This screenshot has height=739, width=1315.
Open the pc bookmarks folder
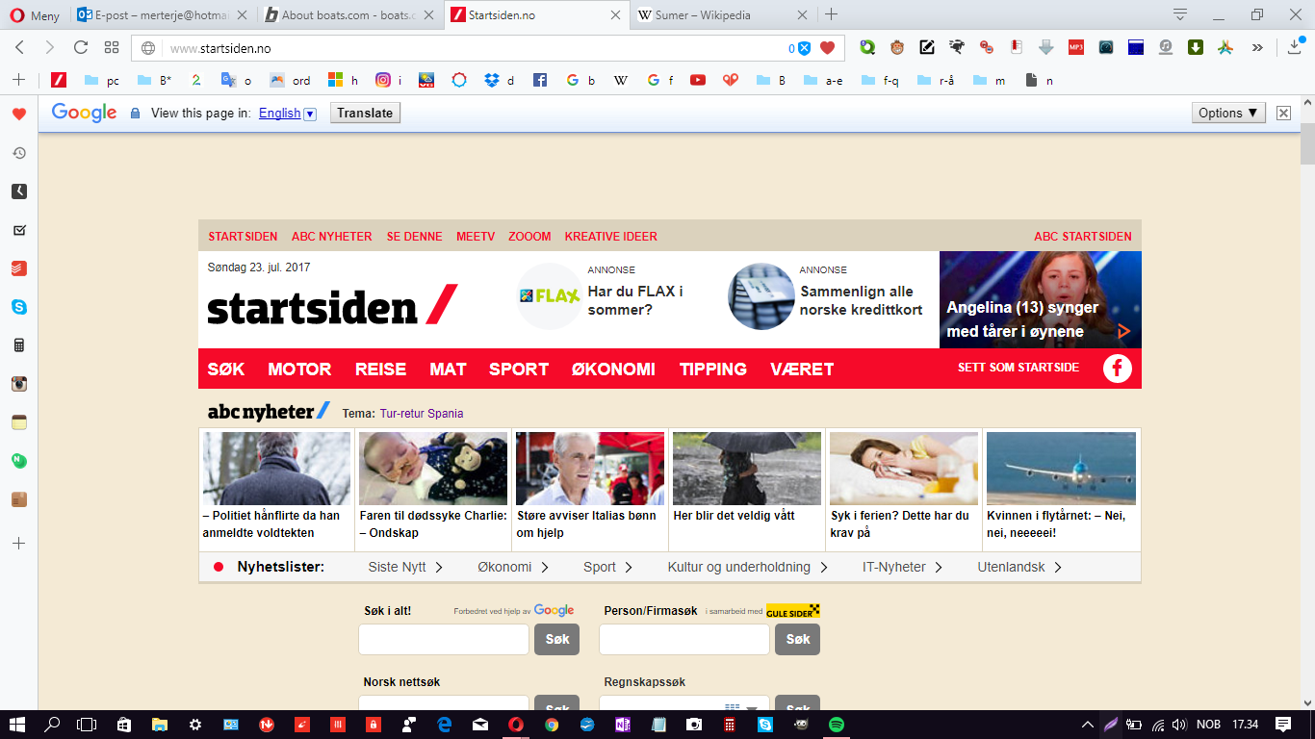(x=102, y=81)
